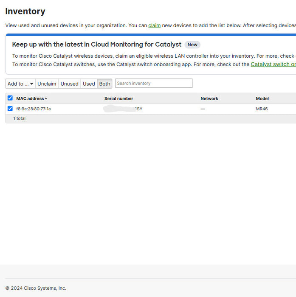Click the New badge beside Catalyst heading
Screen dimensions: 296x297
pos(192,45)
